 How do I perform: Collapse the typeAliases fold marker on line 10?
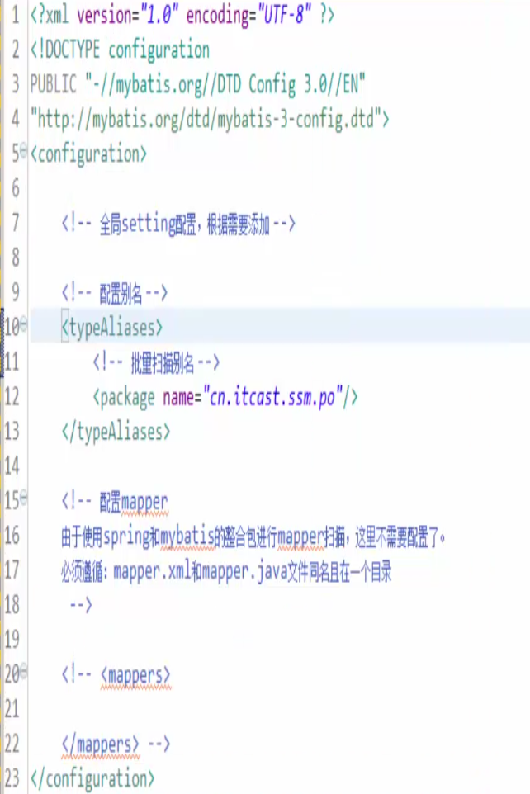(24, 324)
